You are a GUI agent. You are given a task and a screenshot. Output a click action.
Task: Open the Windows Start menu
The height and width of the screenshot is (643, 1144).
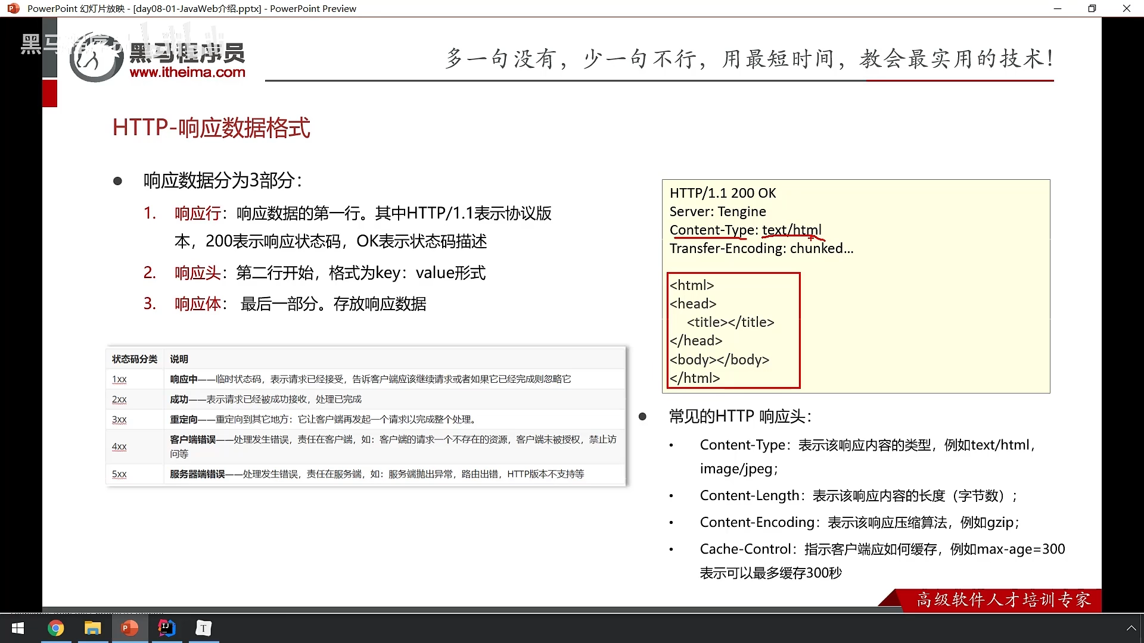point(18,628)
